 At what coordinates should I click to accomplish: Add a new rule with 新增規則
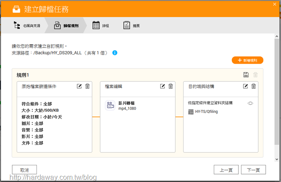248,60
